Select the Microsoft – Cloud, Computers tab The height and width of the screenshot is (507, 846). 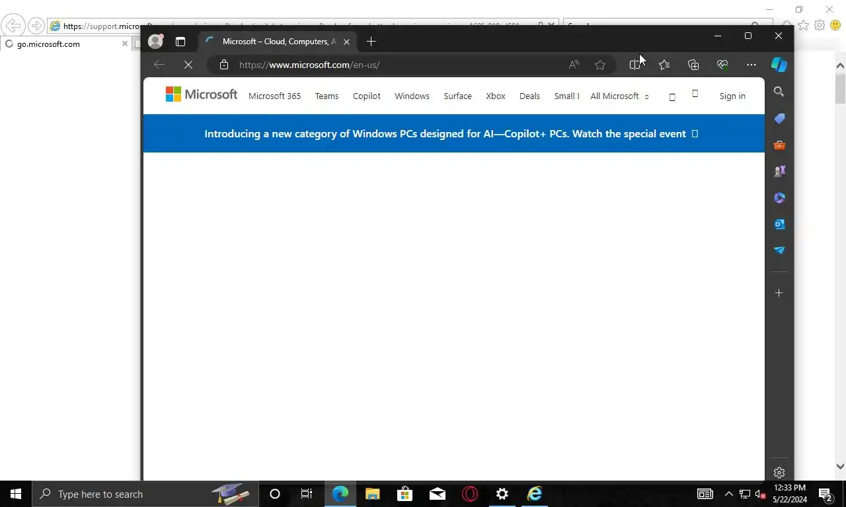point(278,42)
